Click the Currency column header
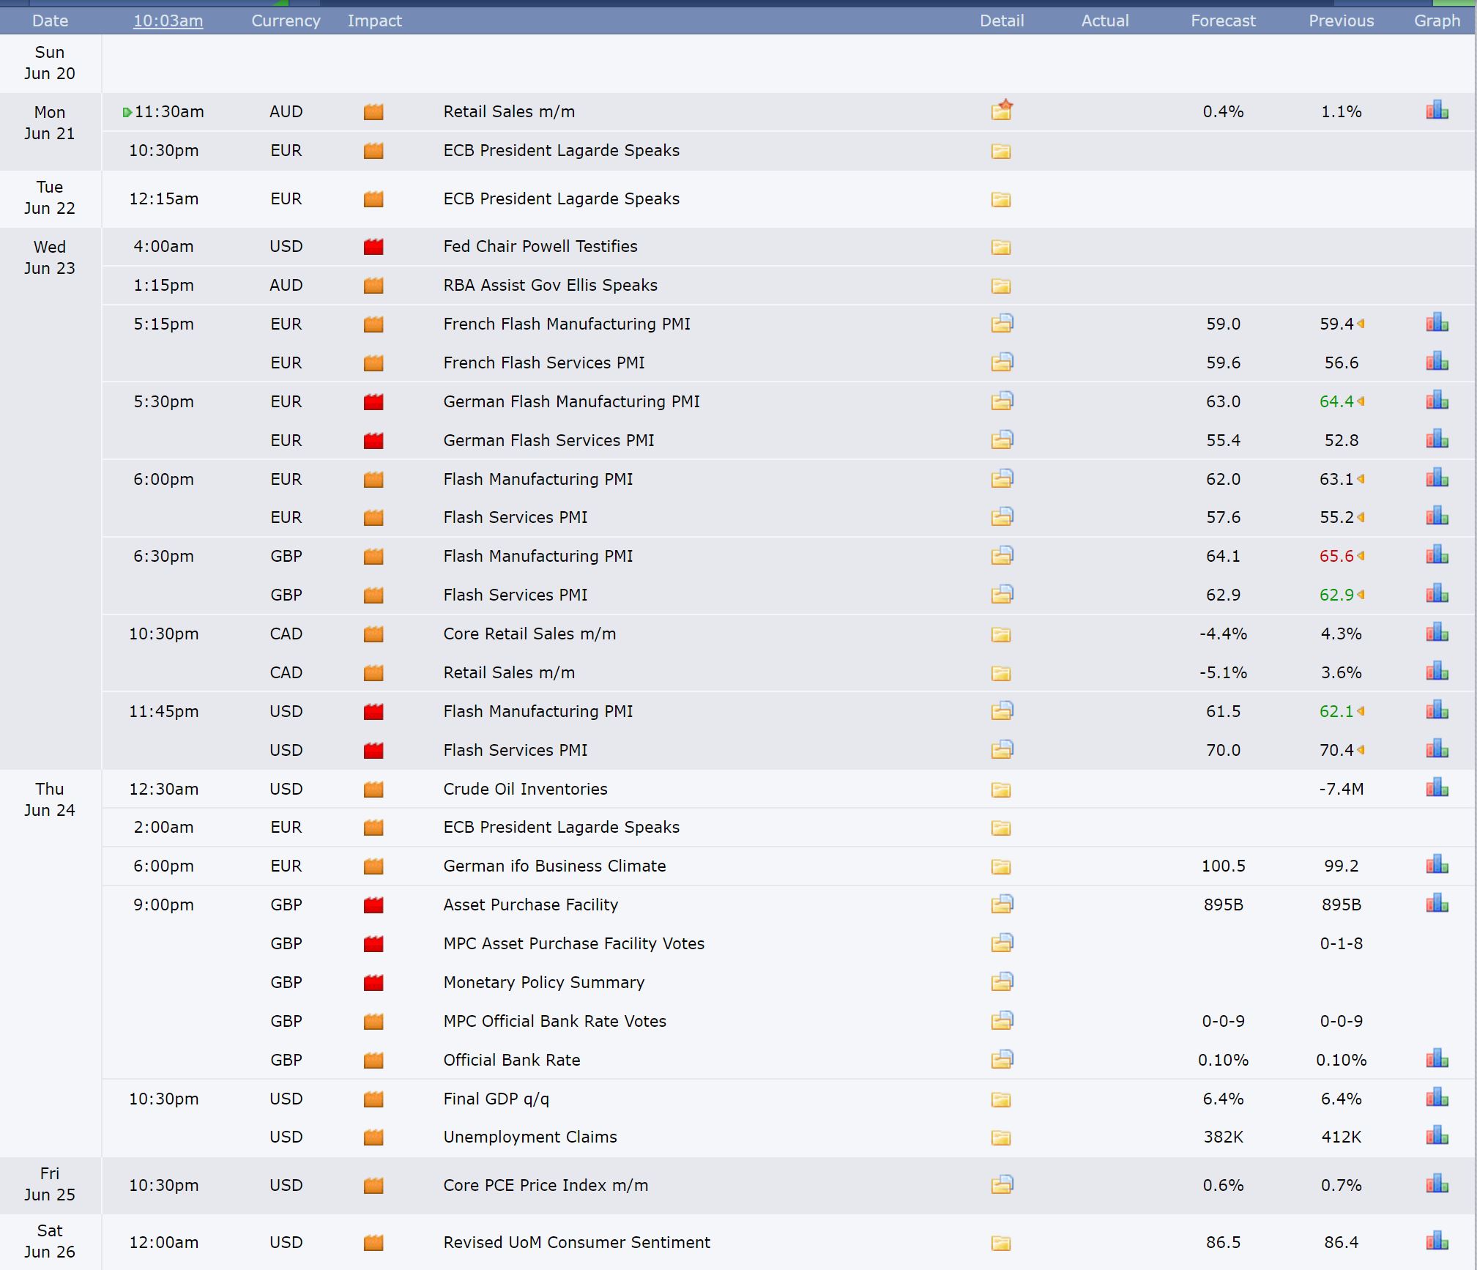 click(286, 21)
